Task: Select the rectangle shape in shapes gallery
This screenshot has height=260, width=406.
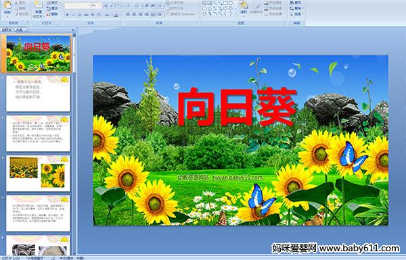Action: click(x=225, y=3)
